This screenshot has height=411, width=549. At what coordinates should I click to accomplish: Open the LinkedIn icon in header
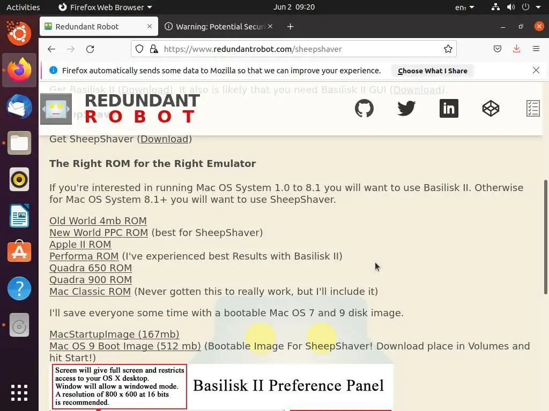[x=449, y=108]
